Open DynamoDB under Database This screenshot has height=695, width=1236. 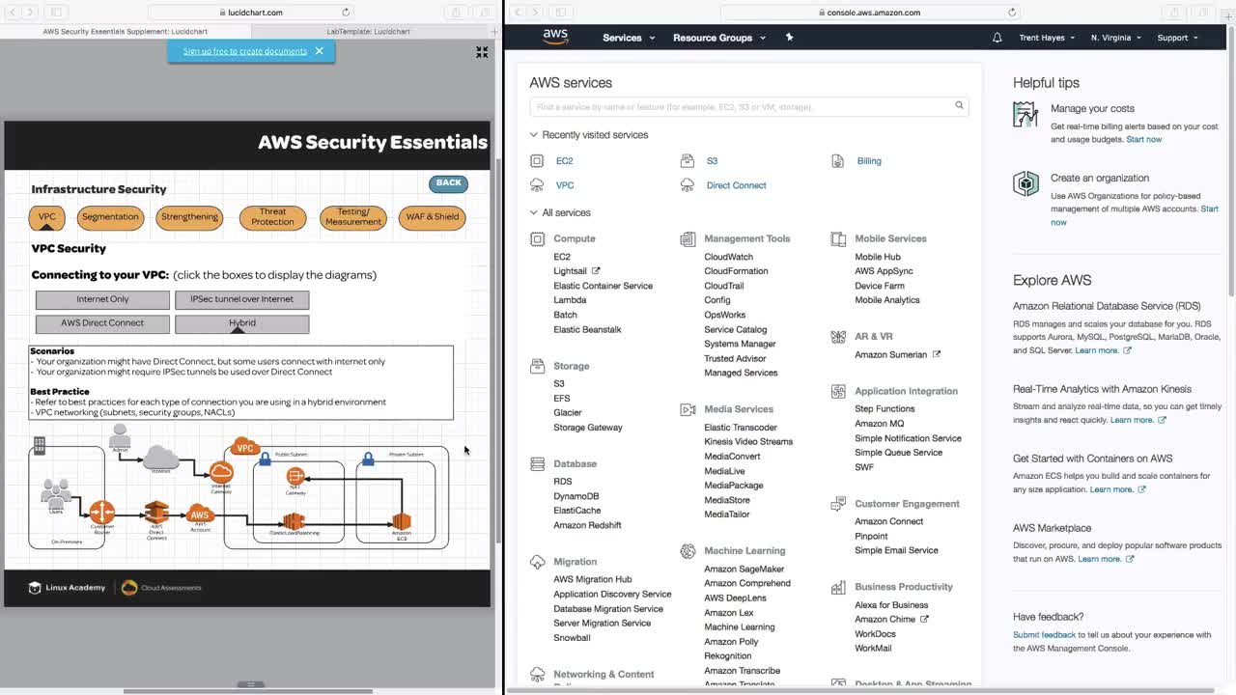coord(576,496)
